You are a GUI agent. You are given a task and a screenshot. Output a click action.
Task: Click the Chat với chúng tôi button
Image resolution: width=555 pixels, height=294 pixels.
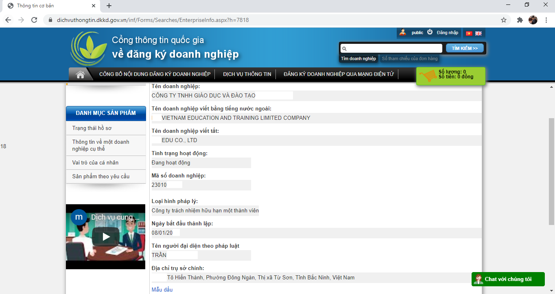click(508, 279)
